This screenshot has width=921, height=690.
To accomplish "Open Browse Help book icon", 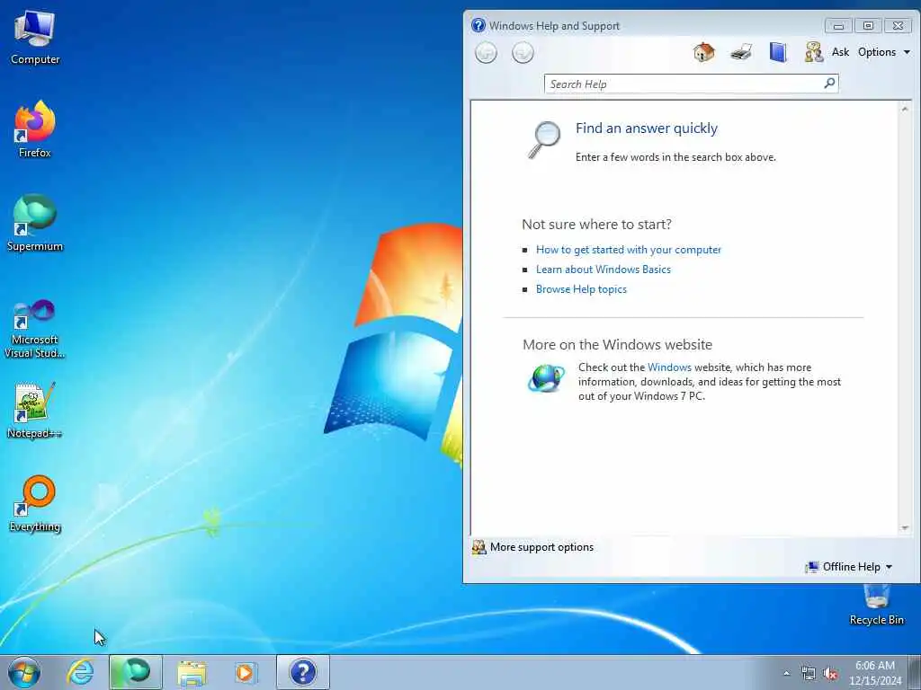I will 778,52.
